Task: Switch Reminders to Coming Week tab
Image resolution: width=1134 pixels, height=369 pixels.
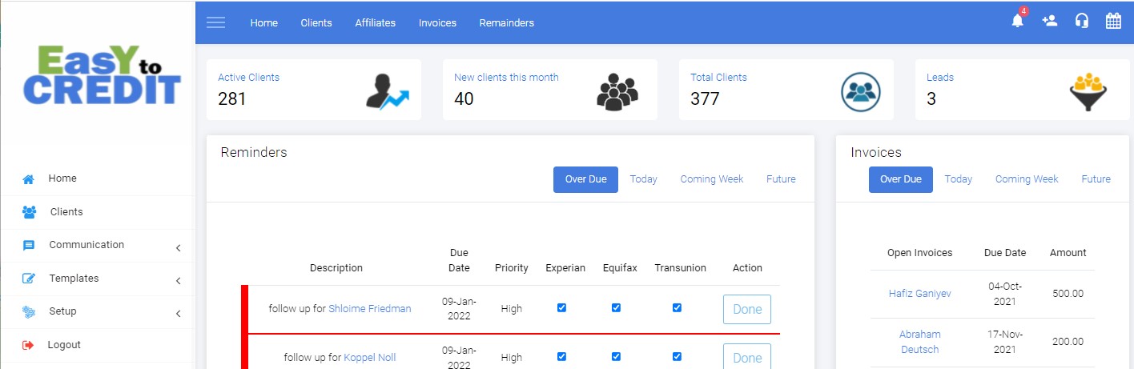Action: 711,179
